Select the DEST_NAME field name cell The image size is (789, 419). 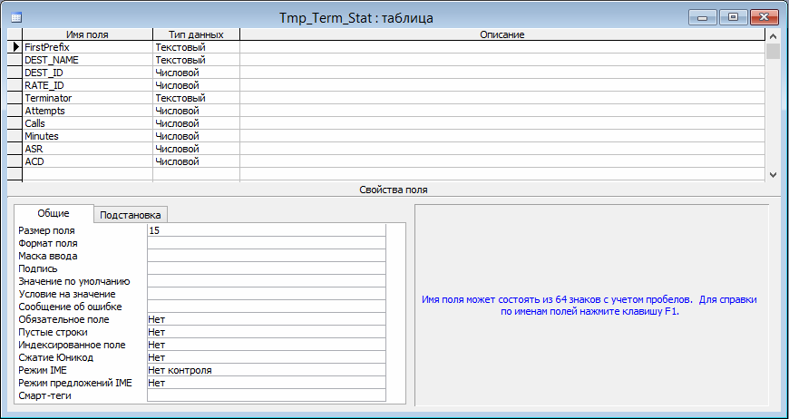pyautogui.click(x=88, y=60)
